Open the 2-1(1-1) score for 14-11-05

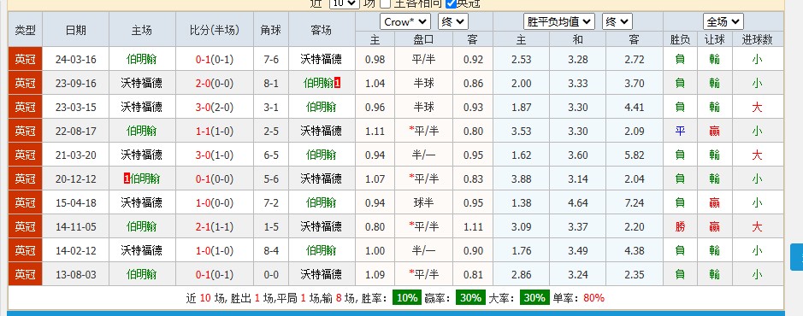(215, 226)
